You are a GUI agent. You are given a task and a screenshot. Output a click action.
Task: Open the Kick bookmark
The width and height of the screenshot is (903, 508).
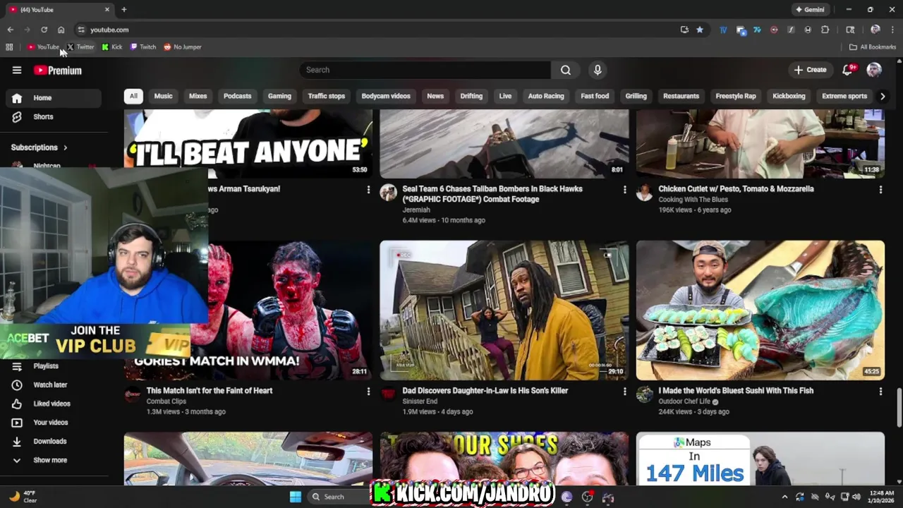112,47
